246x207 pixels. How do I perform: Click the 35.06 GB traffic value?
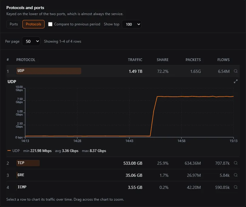134,175
